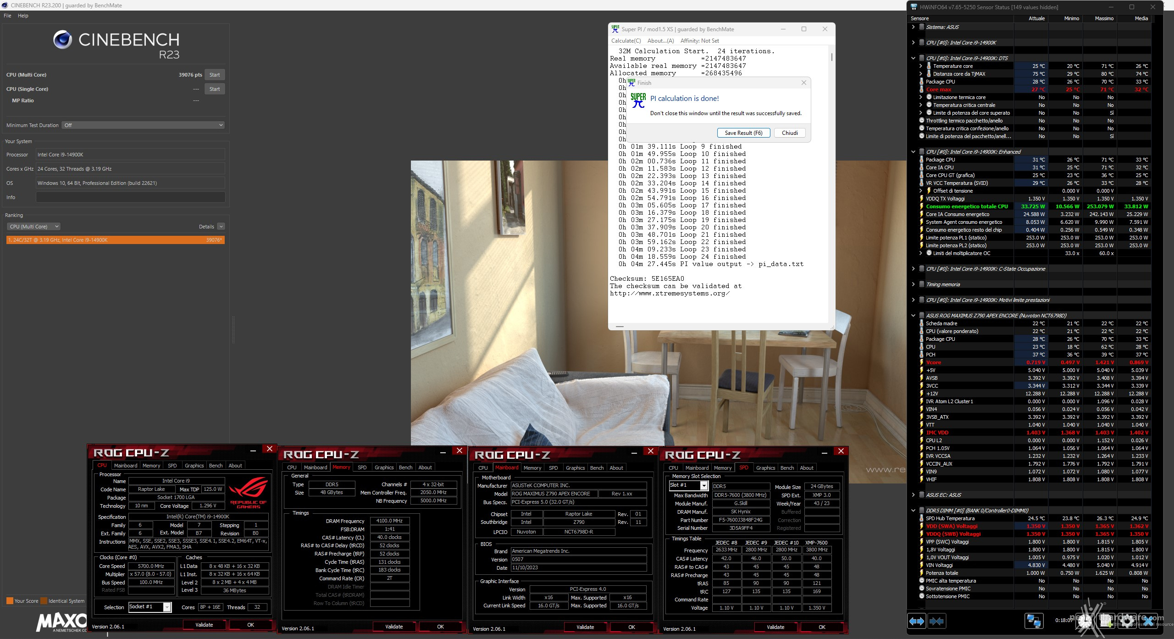Click Identical System legend square
This screenshot has height=639, width=1174.
pyautogui.click(x=44, y=601)
